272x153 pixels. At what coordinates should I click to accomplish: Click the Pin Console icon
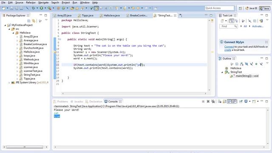pyautogui.click(x=241, y=102)
